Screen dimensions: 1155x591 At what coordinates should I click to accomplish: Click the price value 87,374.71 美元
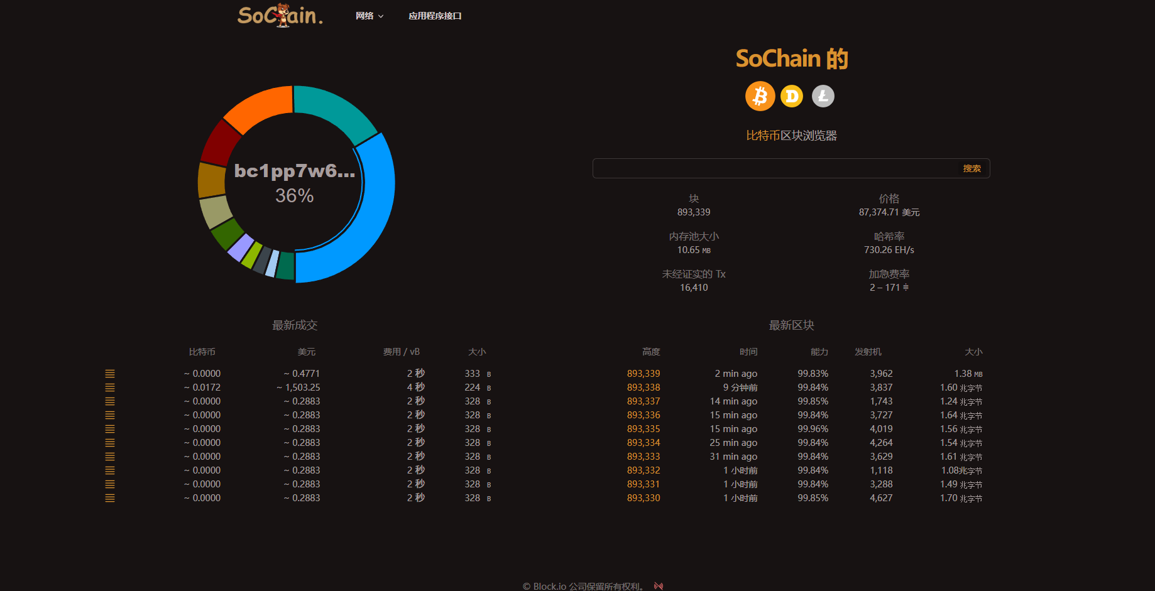[x=889, y=212]
